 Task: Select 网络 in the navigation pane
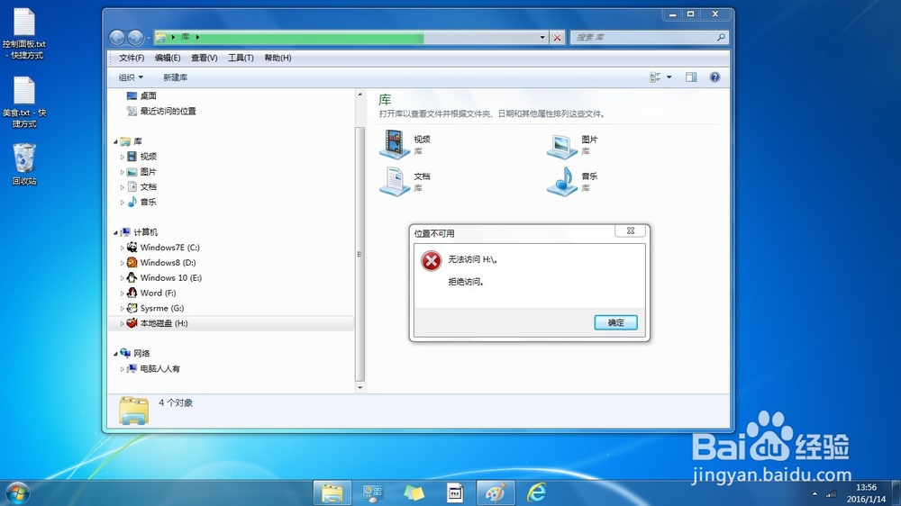[x=141, y=353]
